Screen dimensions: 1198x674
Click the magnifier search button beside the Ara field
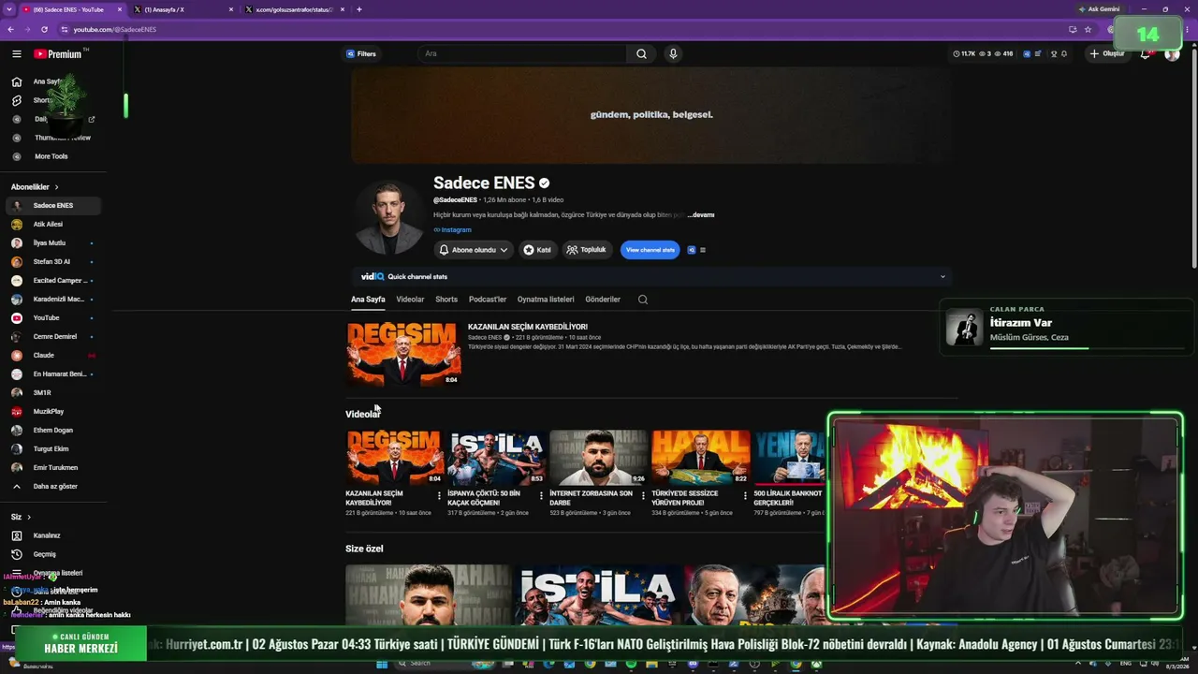click(641, 53)
